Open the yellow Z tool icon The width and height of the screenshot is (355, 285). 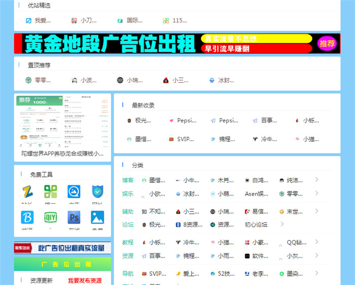(x=27, y=192)
